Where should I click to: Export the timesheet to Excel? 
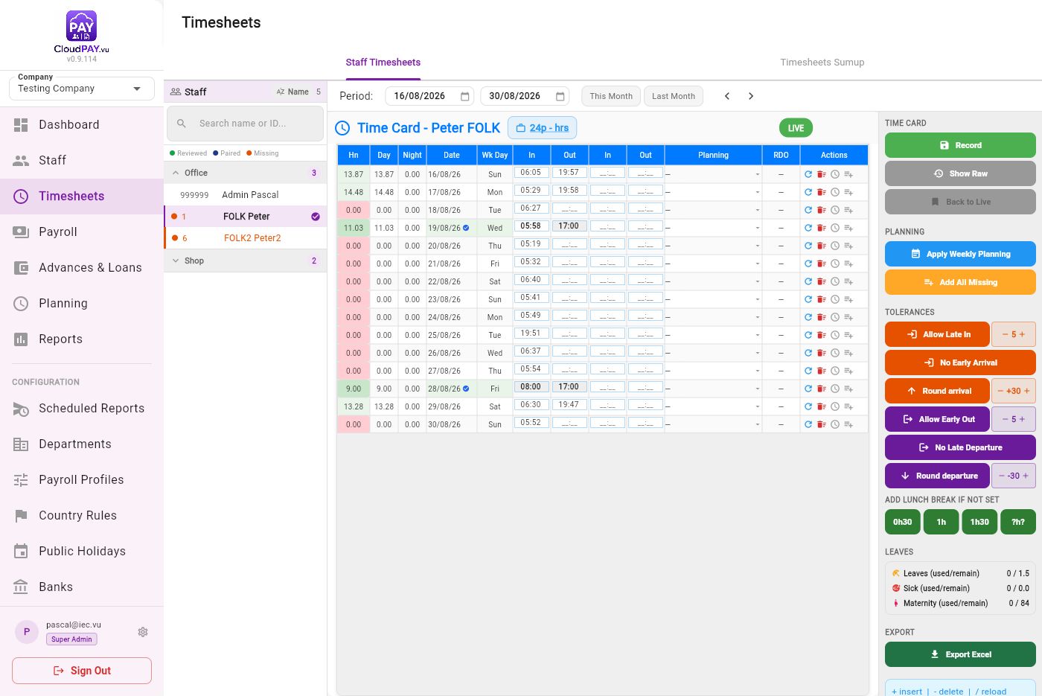[x=960, y=654]
